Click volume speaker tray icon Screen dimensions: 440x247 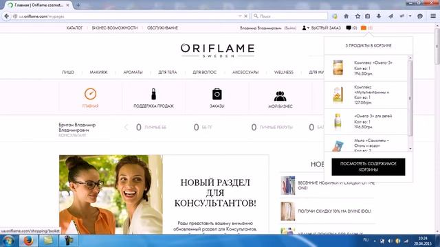pos(390,241)
